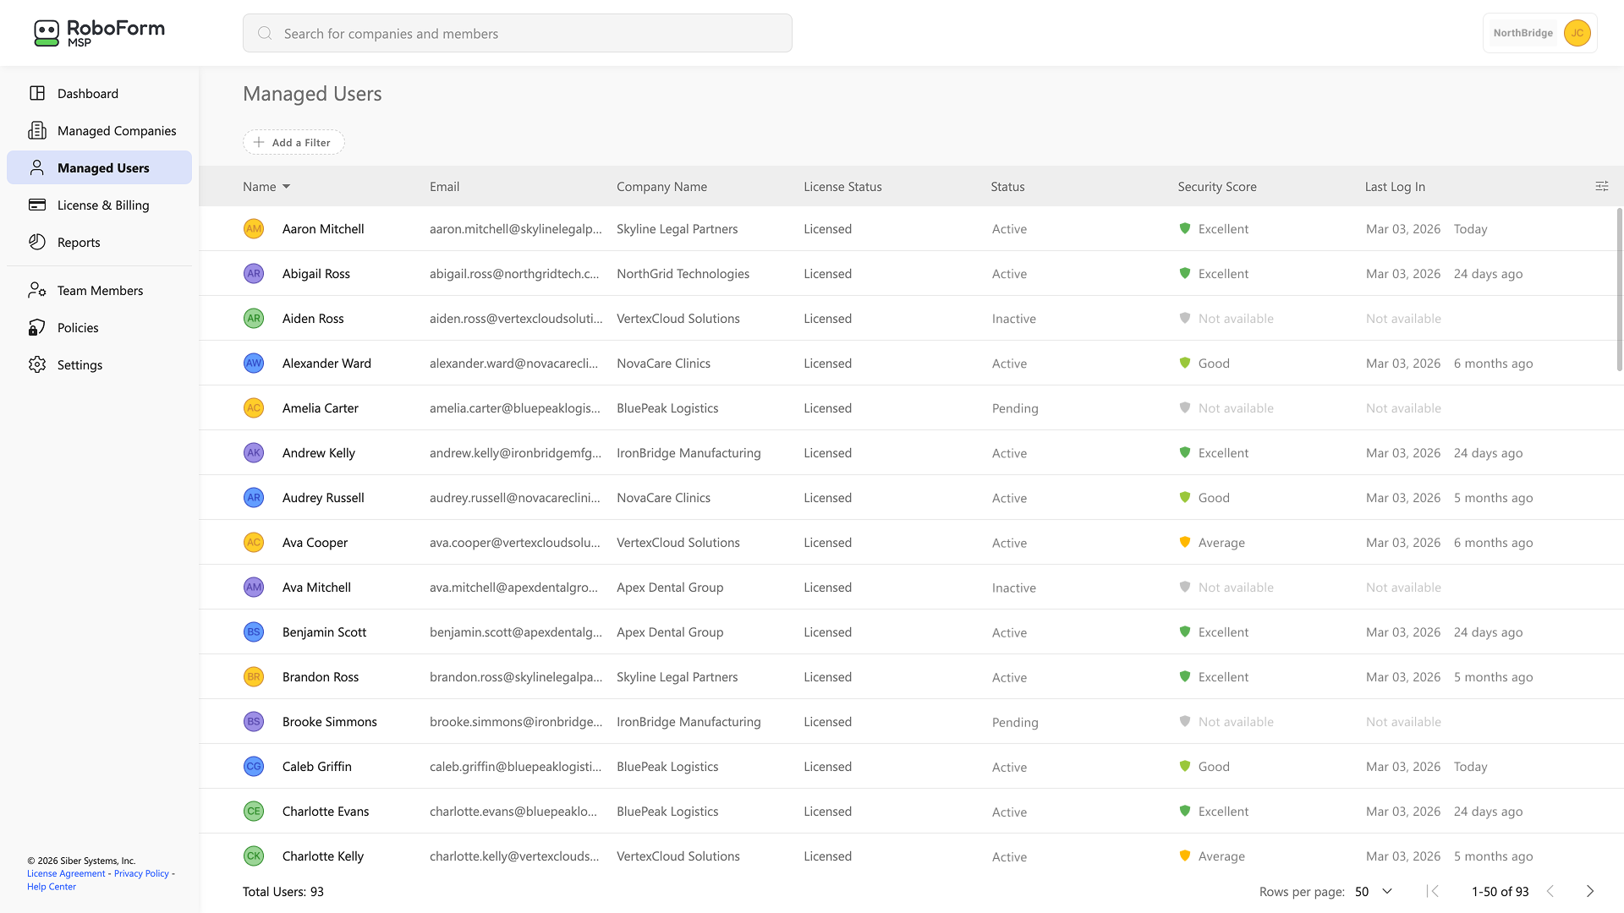1624x913 pixels.
Task: Open the Privacy Policy link
Action: click(141, 873)
